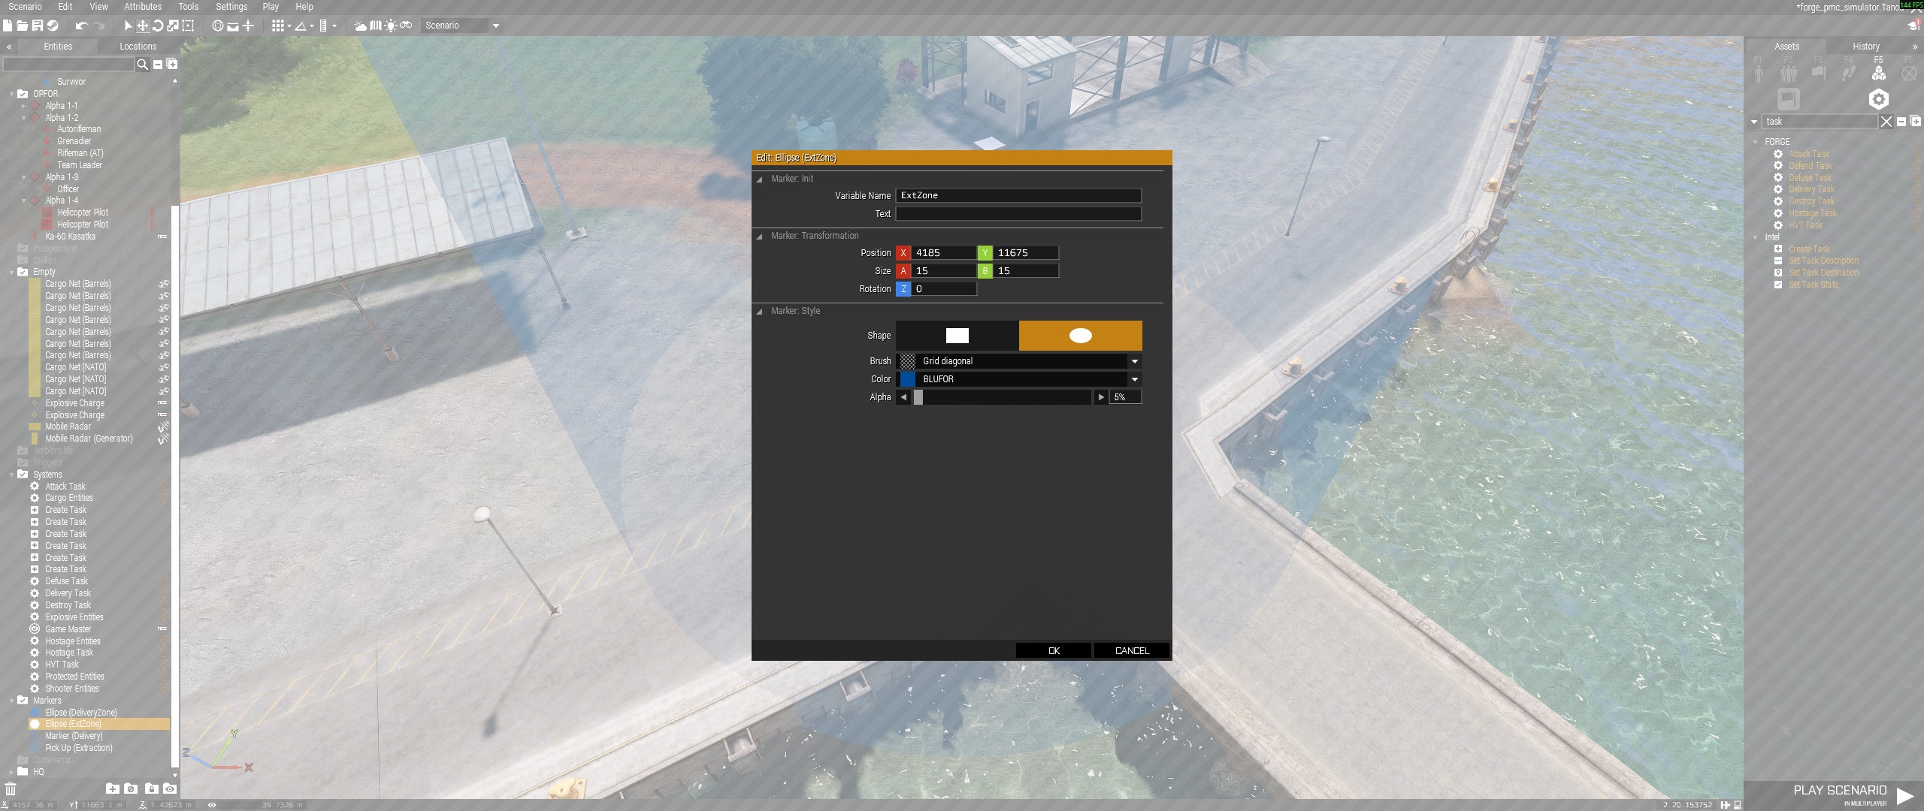Select the scaling widget tool
The width and height of the screenshot is (1924, 811).
click(x=173, y=26)
